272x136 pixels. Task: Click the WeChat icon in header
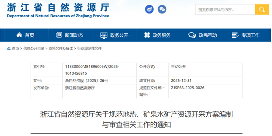pyautogui.click(x=163, y=9)
